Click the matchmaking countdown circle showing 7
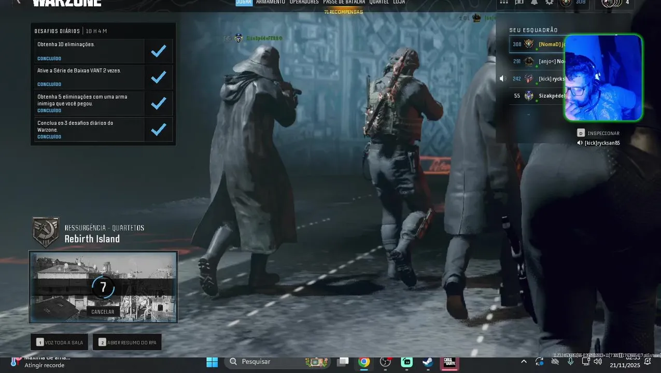The width and height of the screenshot is (661, 373). 103,287
